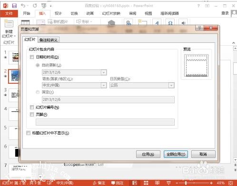Image resolution: width=237 pixels, height=186 pixels.
Task: Switch to the 开始 Home tab
Action: pos(27,13)
